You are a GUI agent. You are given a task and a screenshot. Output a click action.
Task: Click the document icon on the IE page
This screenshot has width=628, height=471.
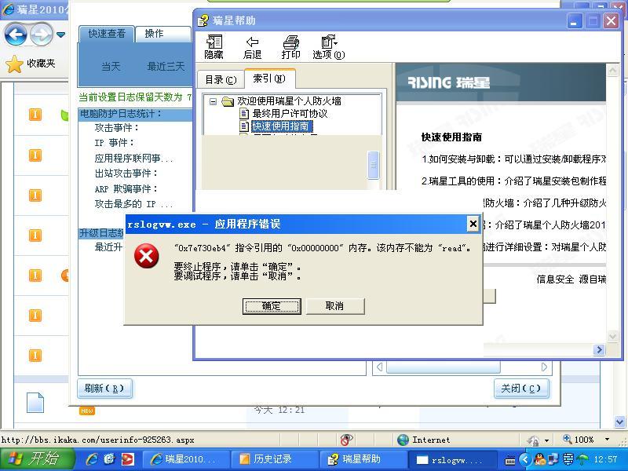coord(35,403)
